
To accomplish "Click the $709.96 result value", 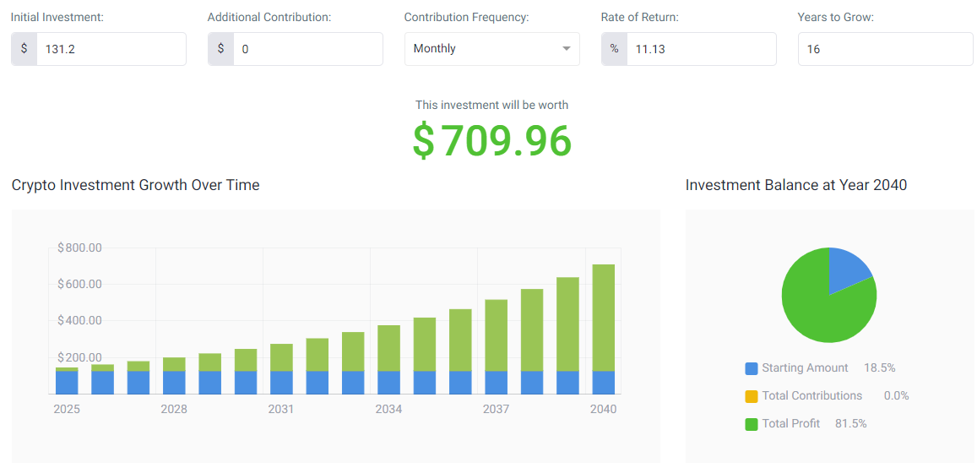I will coord(492,141).
